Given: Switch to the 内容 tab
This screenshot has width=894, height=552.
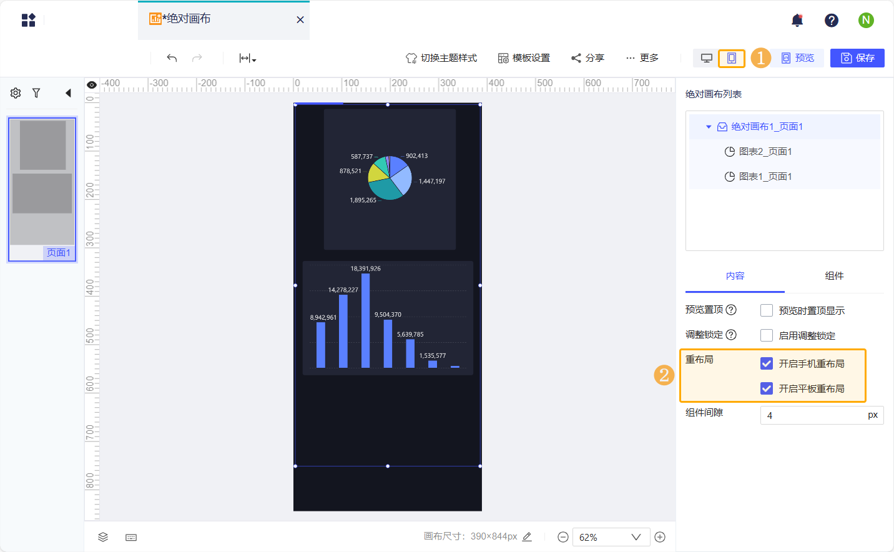Looking at the screenshot, I should click(735, 276).
